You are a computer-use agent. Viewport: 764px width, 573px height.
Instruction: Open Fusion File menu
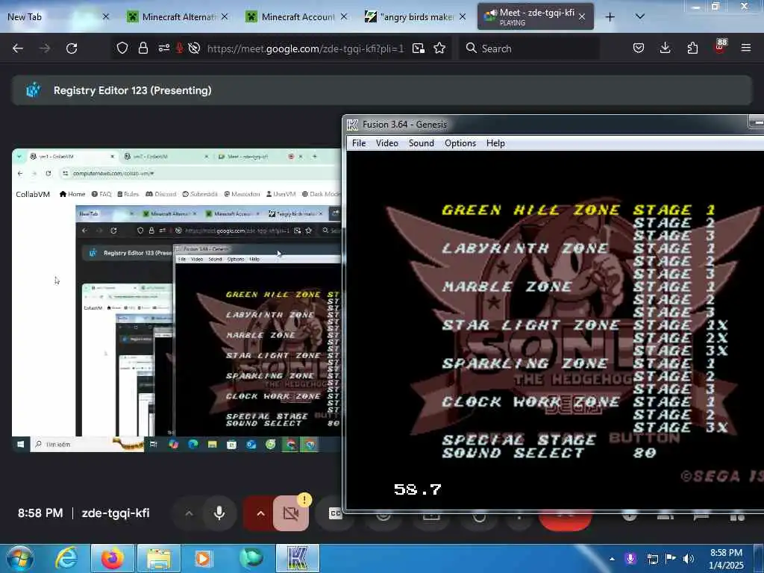(x=359, y=143)
